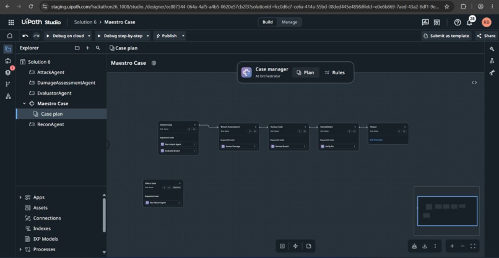
Task: Open the debug panel with red badge
Action: point(8,72)
